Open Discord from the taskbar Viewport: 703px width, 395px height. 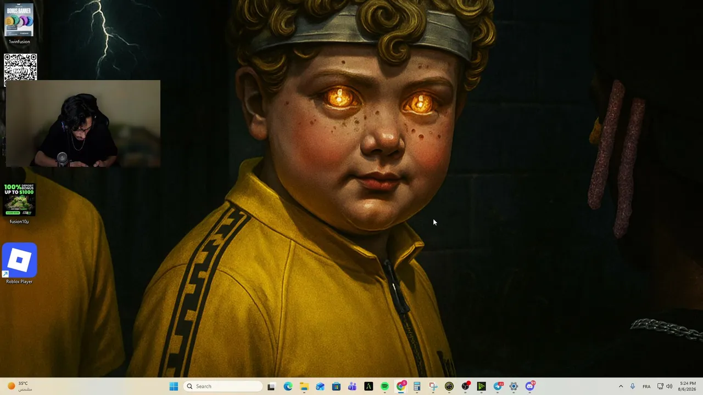(x=530, y=386)
